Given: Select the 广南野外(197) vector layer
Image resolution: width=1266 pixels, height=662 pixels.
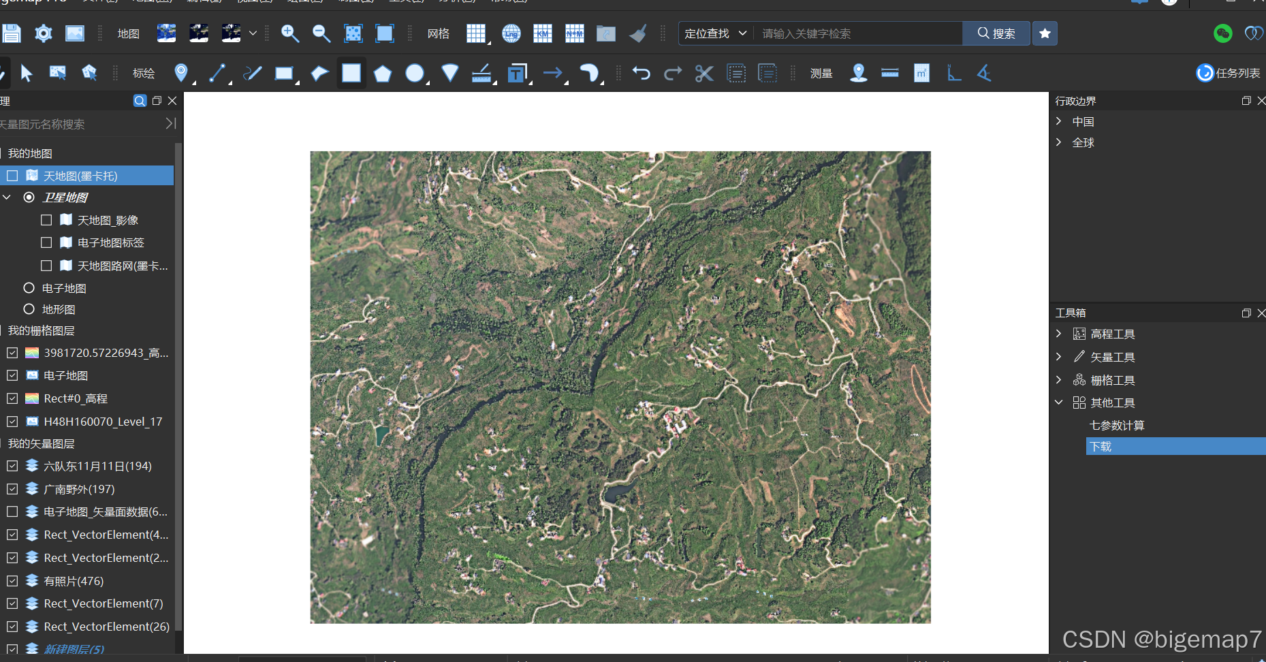Looking at the screenshot, I should 79,489.
